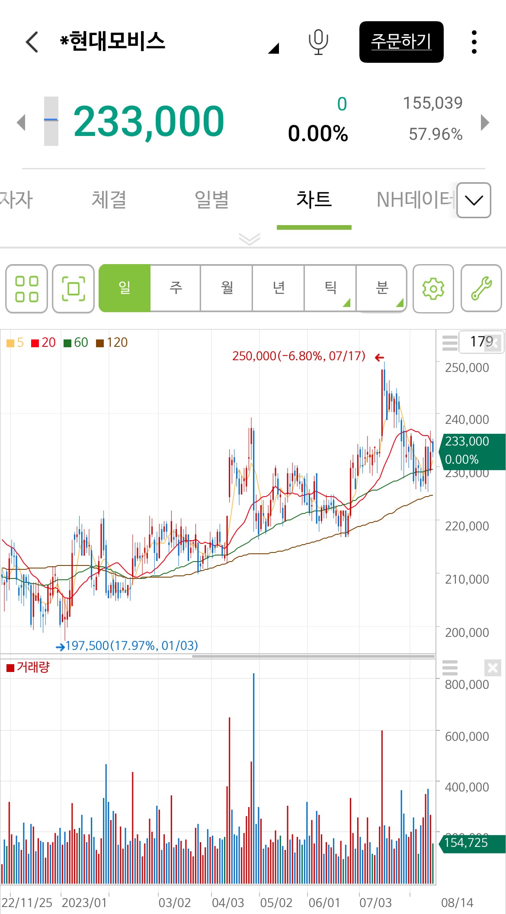Screen dimensions: 506x914
Task: Select the 차트 tab
Action: pos(314,200)
